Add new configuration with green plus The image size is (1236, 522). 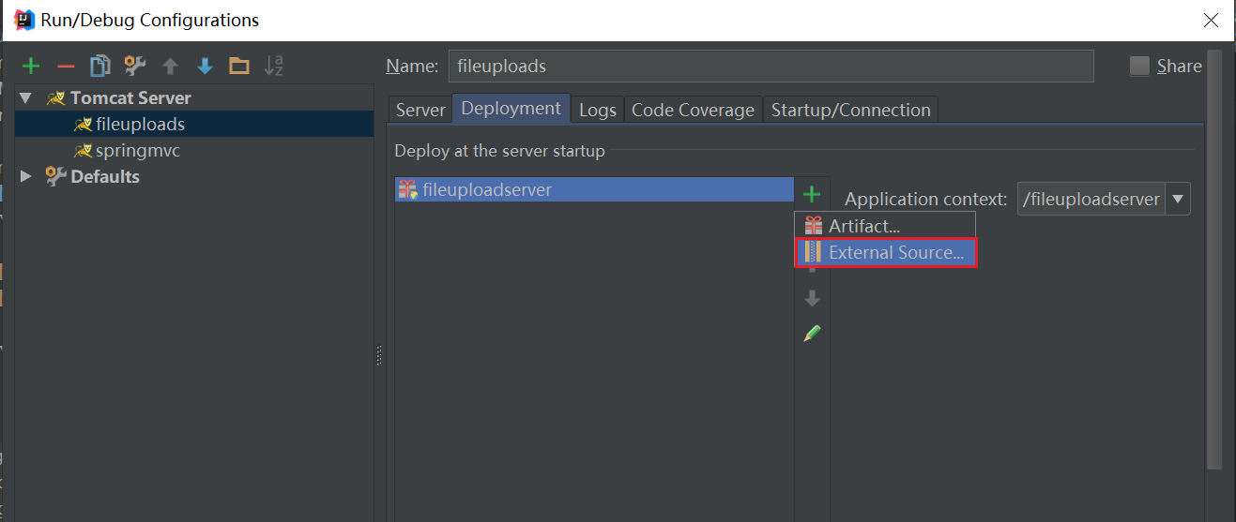(32, 66)
